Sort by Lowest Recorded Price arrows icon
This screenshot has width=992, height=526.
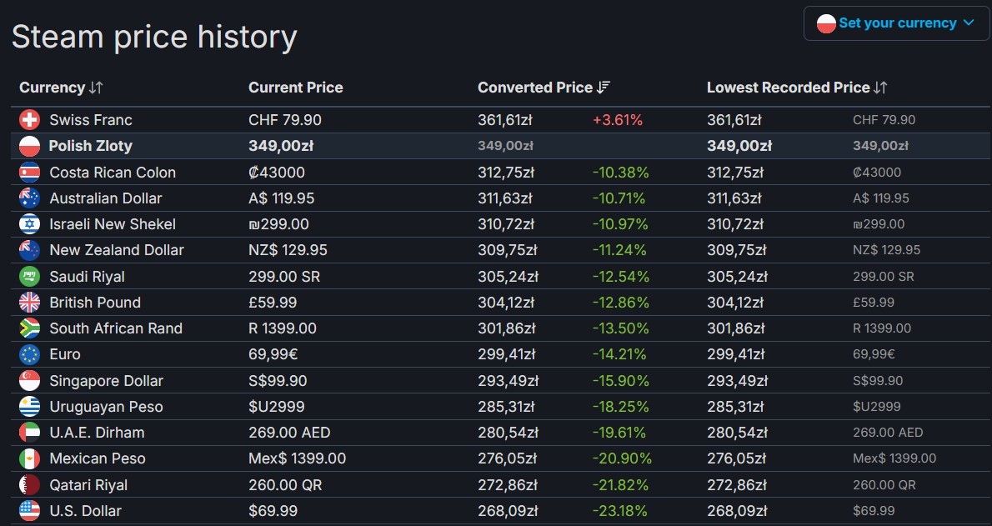880,88
